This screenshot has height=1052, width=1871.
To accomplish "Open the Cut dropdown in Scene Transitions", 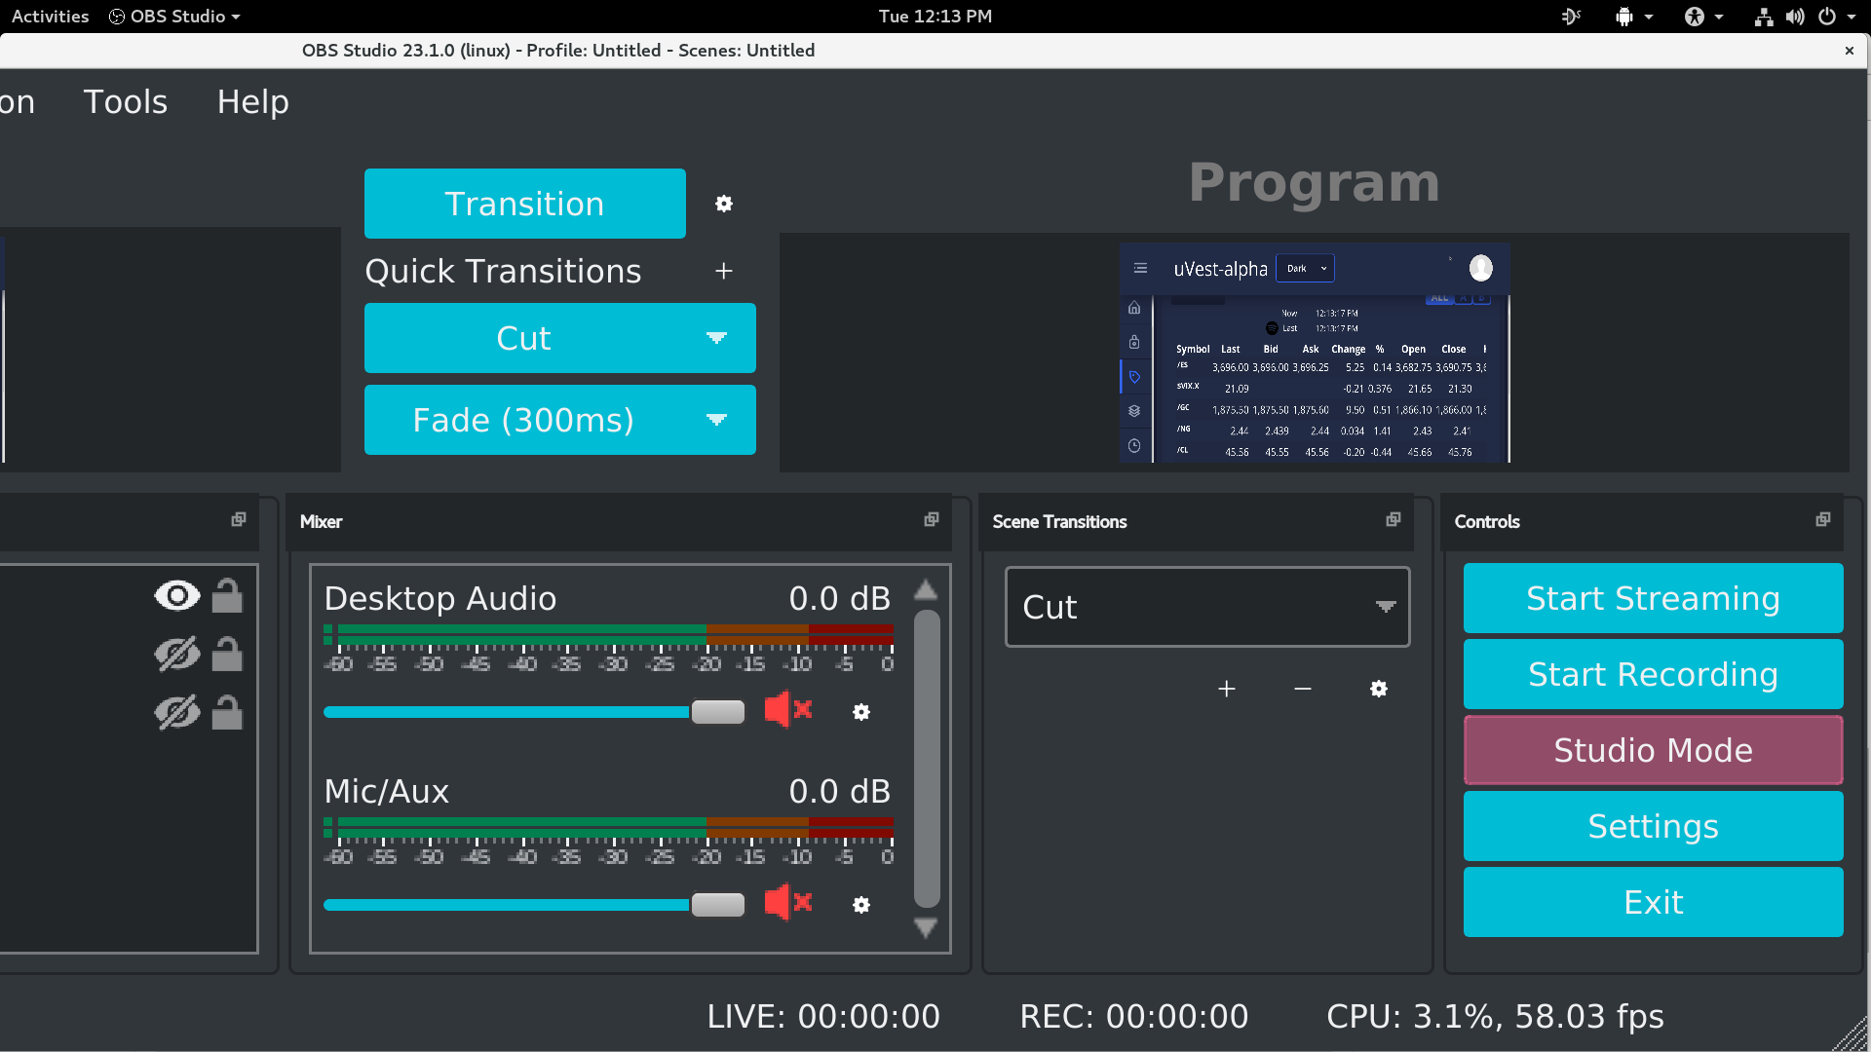I will (x=1386, y=606).
